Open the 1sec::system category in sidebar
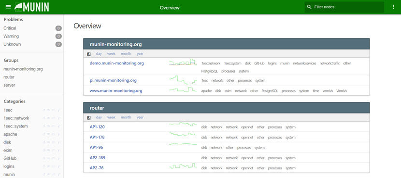Screen dimensions: 401x178 (15, 127)
